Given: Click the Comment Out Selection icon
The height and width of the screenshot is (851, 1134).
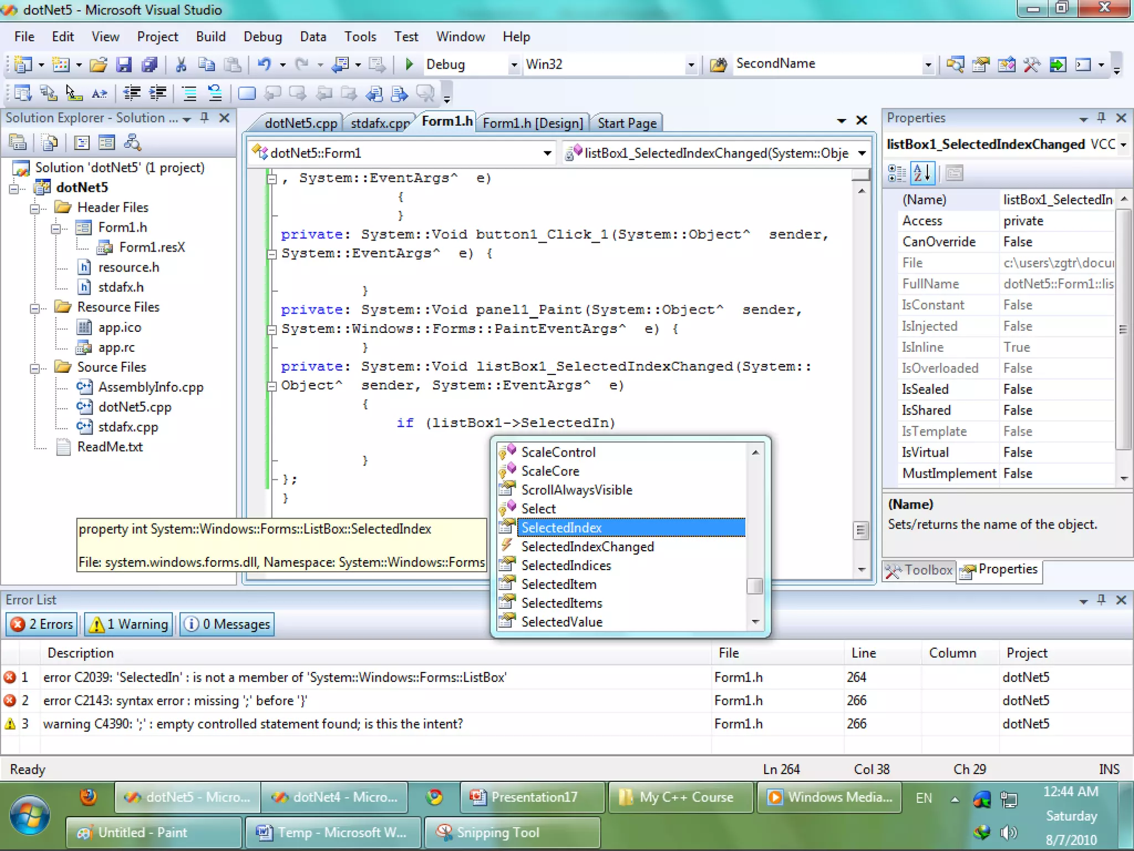Looking at the screenshot, I should click(x=189, y=94).
